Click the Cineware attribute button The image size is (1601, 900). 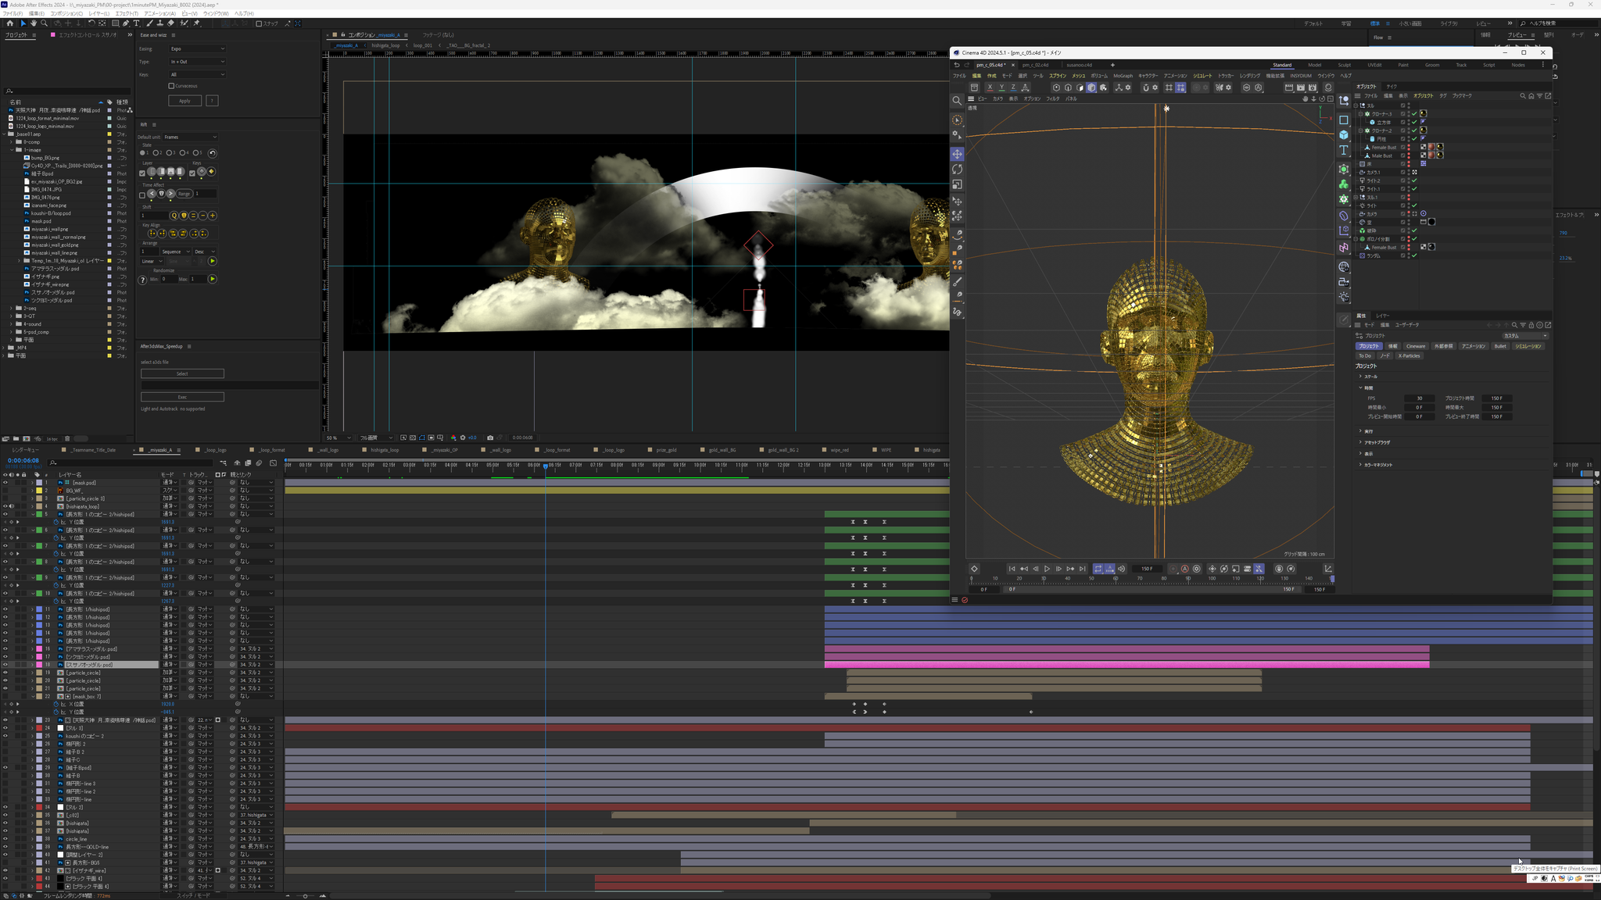[1416, 346]
